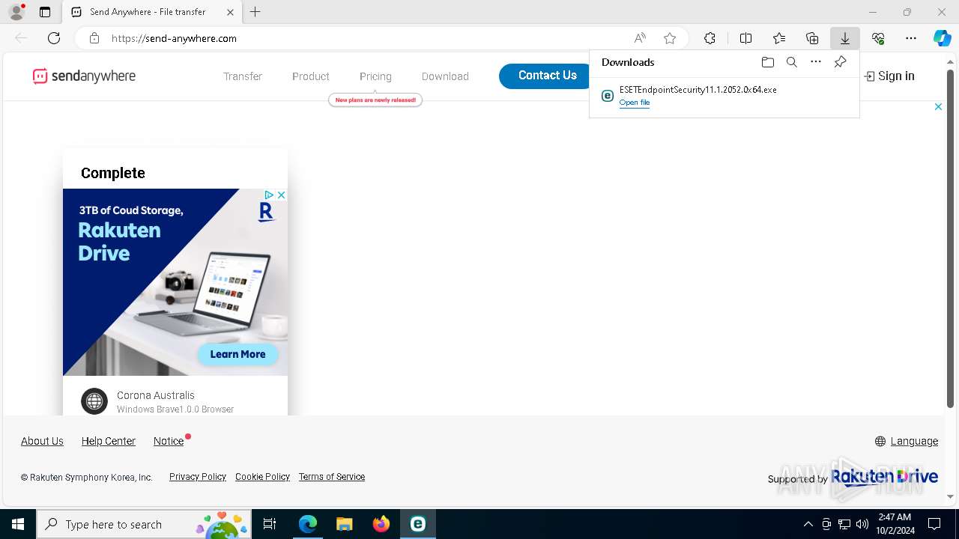Click the AdChoices icon on ad
The height and width of the screenshot is (539, 959).
click(x=268, y=195)
